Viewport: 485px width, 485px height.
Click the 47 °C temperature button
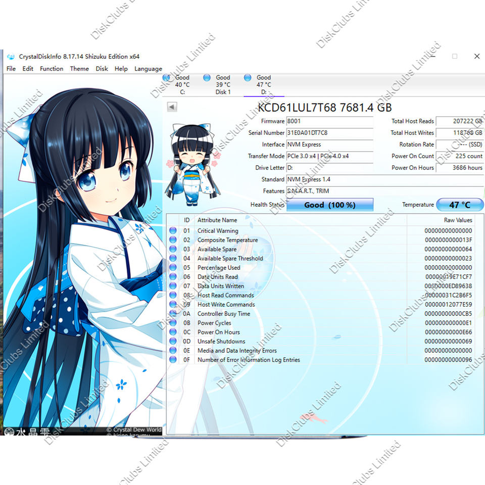coord(460,205)
